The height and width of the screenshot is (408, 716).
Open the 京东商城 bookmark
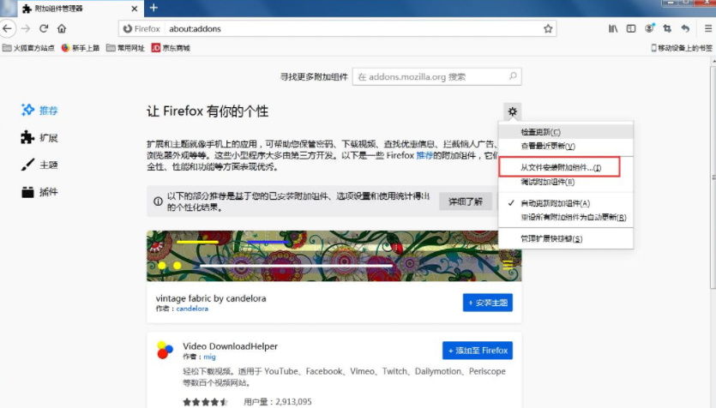171,48
